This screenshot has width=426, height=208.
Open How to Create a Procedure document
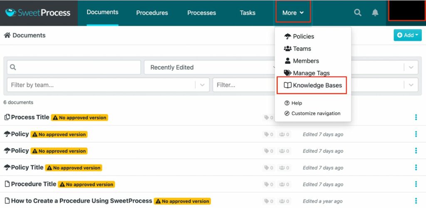[x=82, y=201]
